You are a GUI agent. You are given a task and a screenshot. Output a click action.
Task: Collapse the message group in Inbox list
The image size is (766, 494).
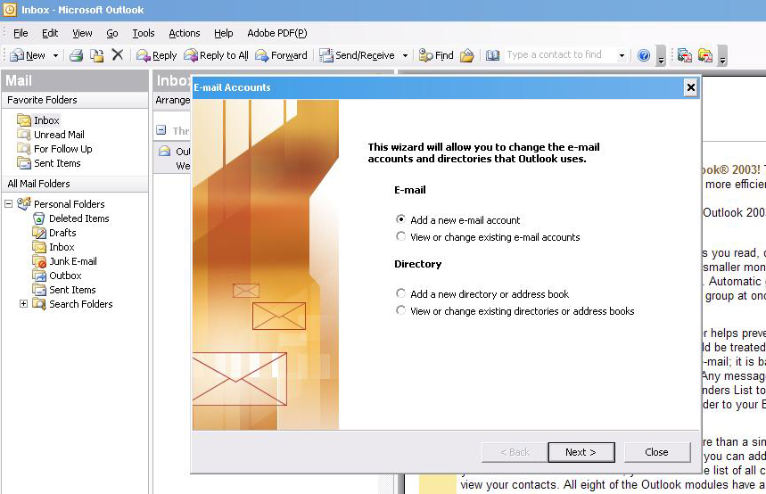[161, 130]
